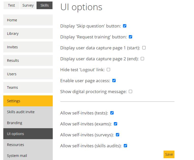The width and height of the screenshot is (194, 160).
Task: Open the Home menu item
Action: [x=28, y=20]
